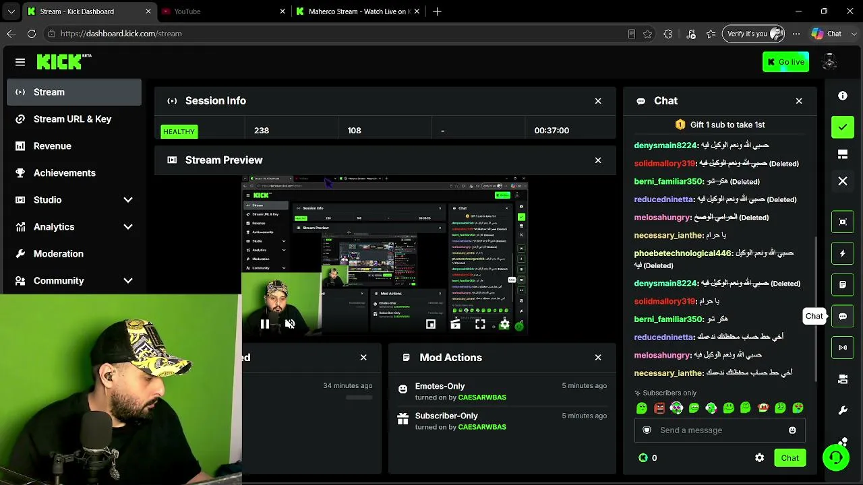Viewport: 863px width, 485px height.
Task: Click the Kick logo
Action: point(64,61)
